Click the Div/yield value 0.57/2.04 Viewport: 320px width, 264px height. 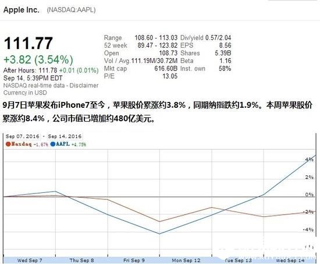point(218,38)
